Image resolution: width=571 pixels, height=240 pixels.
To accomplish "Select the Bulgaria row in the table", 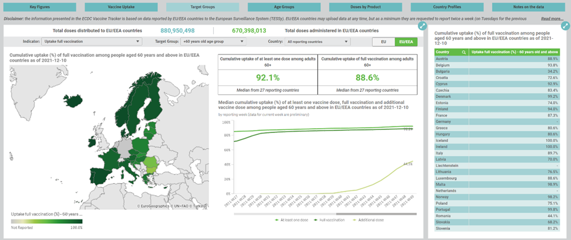I will (497, 71).
